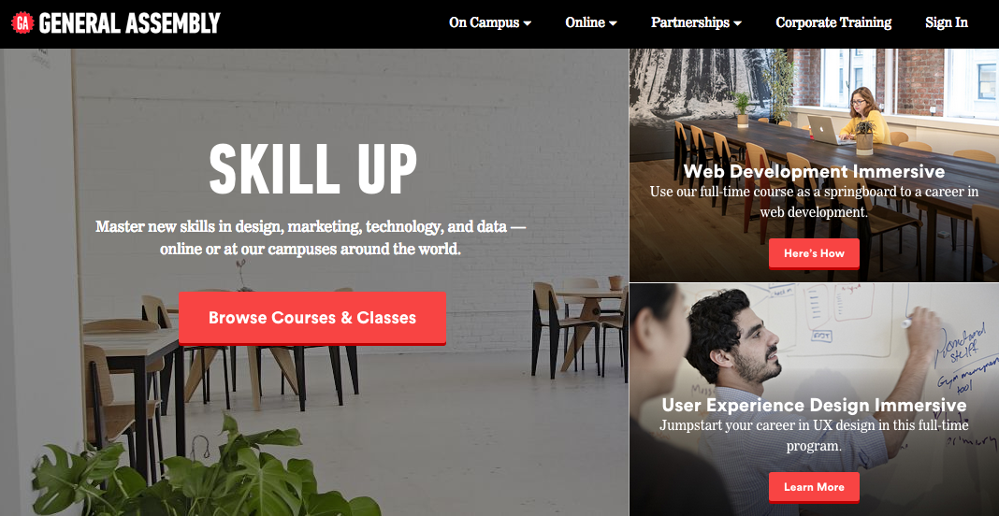Expand the On Campus dropdown arrow
This screenshot has height=516, width=999.
click(528, 23)
